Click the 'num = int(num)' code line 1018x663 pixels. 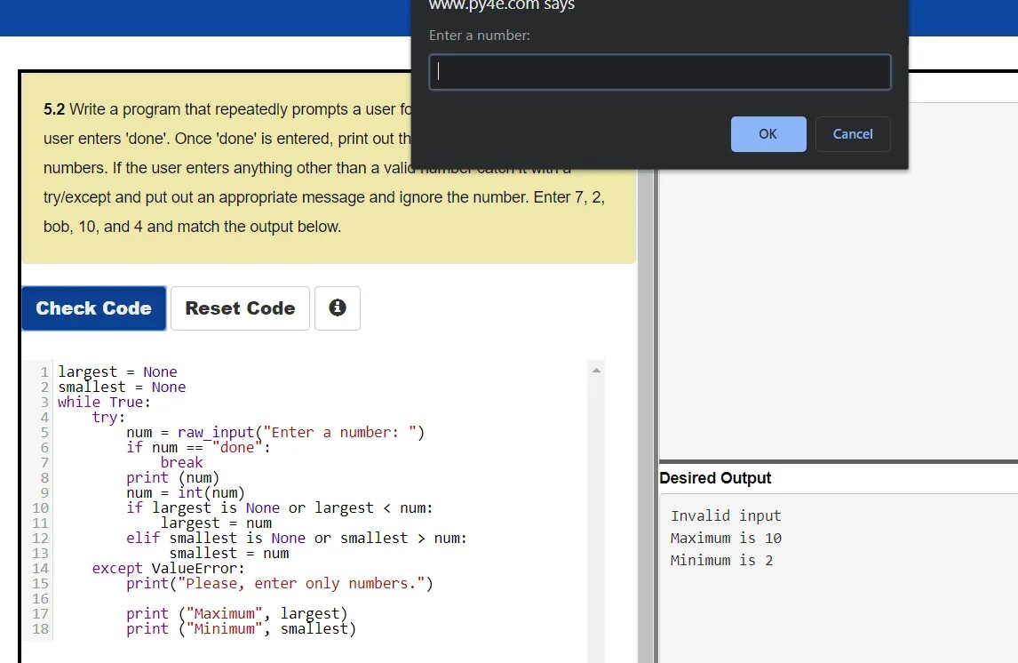point(186,493)
